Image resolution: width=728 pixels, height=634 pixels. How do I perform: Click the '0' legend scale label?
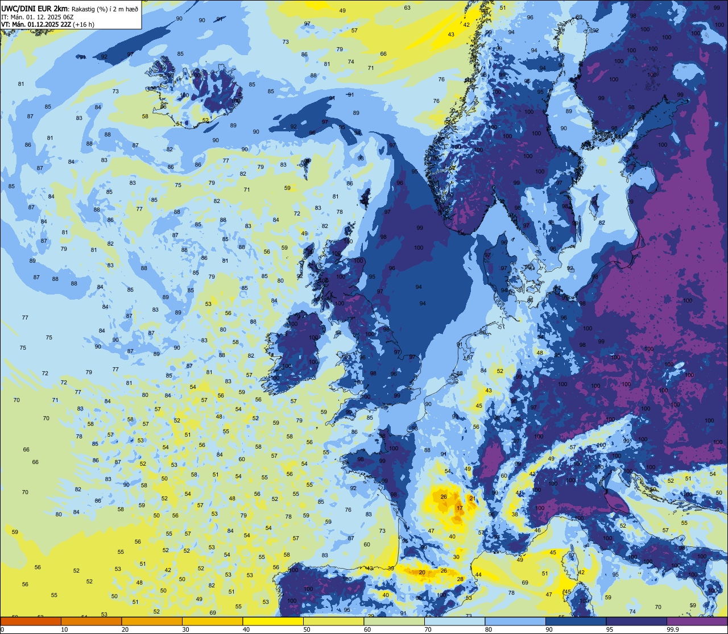[2, 629]
